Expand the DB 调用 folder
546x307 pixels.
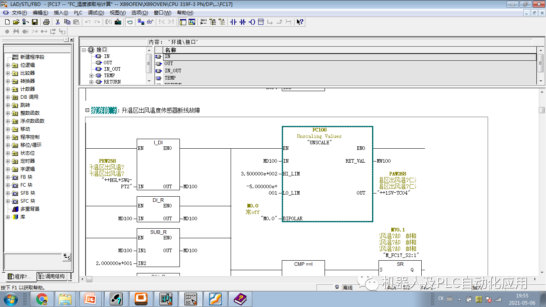[x=8, y=97]
